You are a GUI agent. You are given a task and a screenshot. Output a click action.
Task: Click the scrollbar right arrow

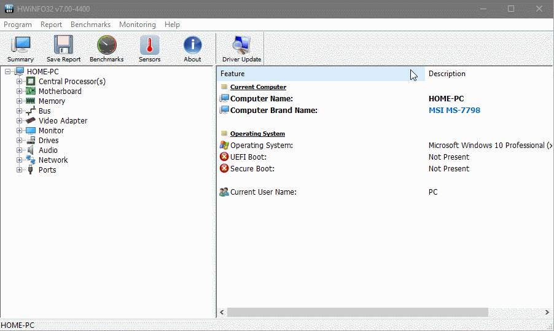click(547, 313)
